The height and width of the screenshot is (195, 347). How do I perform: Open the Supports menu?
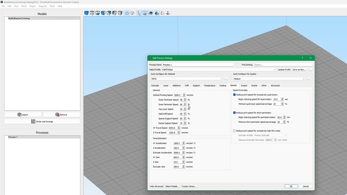(x=43, y=6)
